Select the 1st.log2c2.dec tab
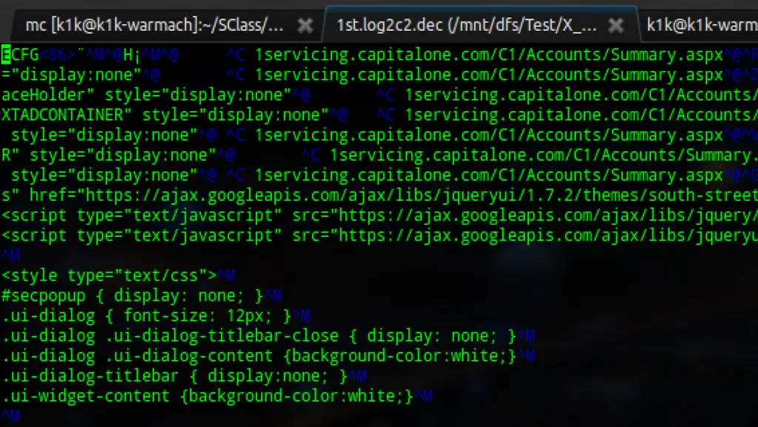Image resolution: width=758 pixels, height=427 pixels. (x=466, y=25)
